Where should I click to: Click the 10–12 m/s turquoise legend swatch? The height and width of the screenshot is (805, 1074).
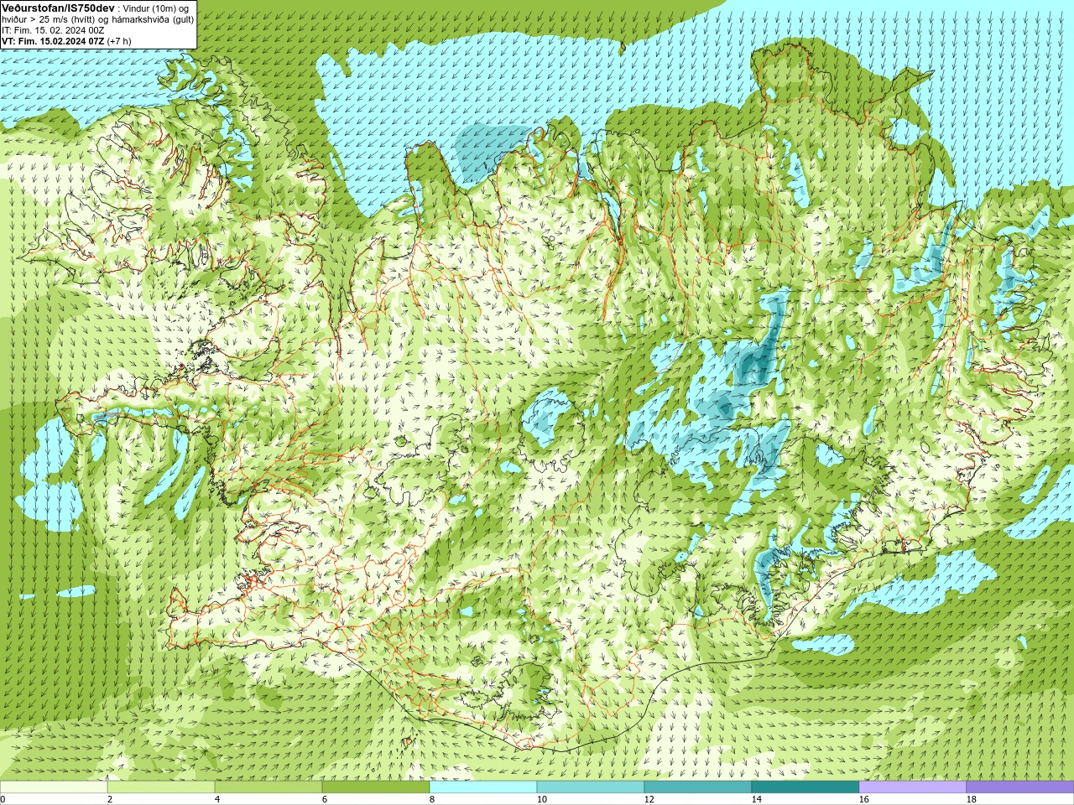[591, 787]
